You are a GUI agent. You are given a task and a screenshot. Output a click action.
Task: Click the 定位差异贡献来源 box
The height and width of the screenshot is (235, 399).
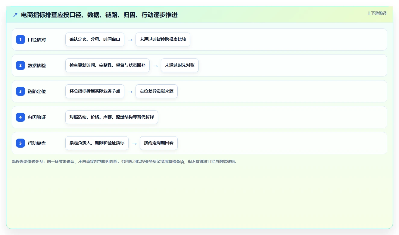(x=157, y=91)
